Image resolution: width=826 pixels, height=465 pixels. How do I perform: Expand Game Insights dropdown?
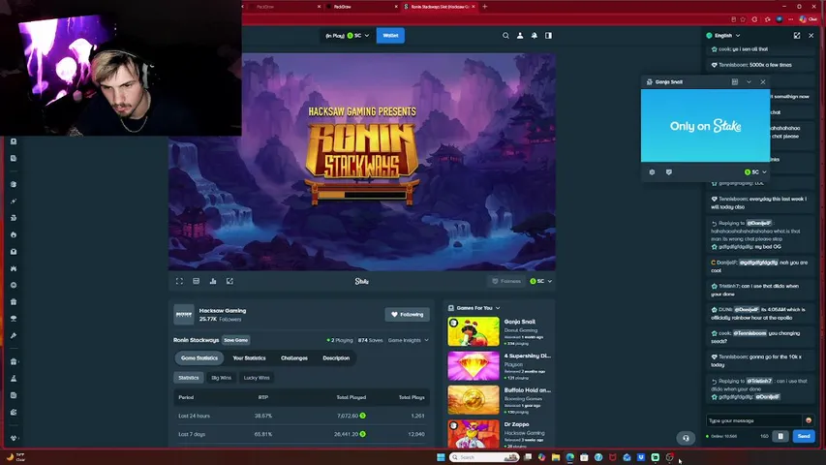tap(409, 340)
